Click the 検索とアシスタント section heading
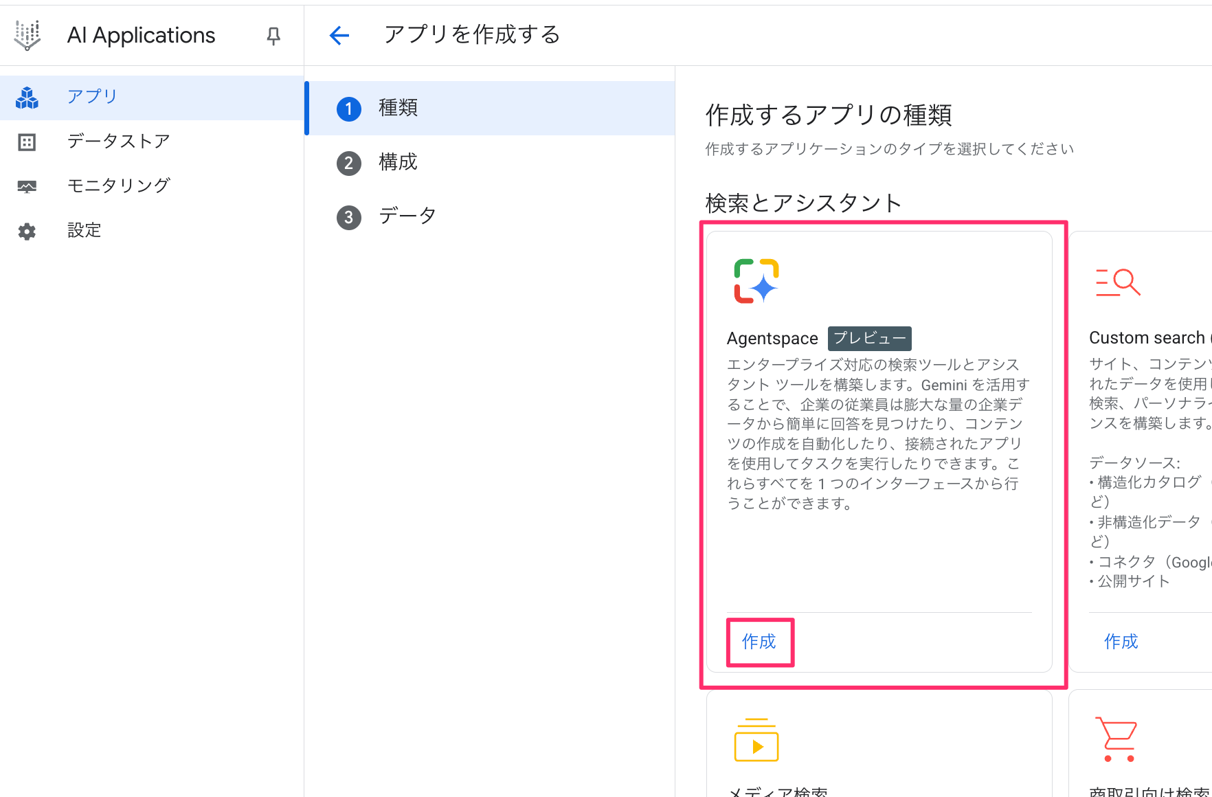This screenshot has width=1212, height=797. [x=803, y=203]
